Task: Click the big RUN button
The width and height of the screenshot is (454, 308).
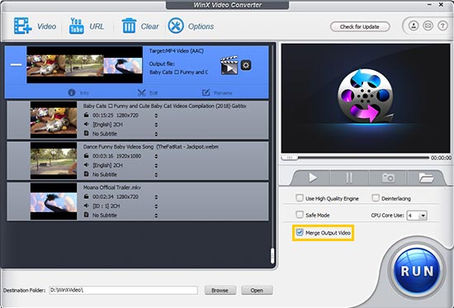Action: (417, 271)
